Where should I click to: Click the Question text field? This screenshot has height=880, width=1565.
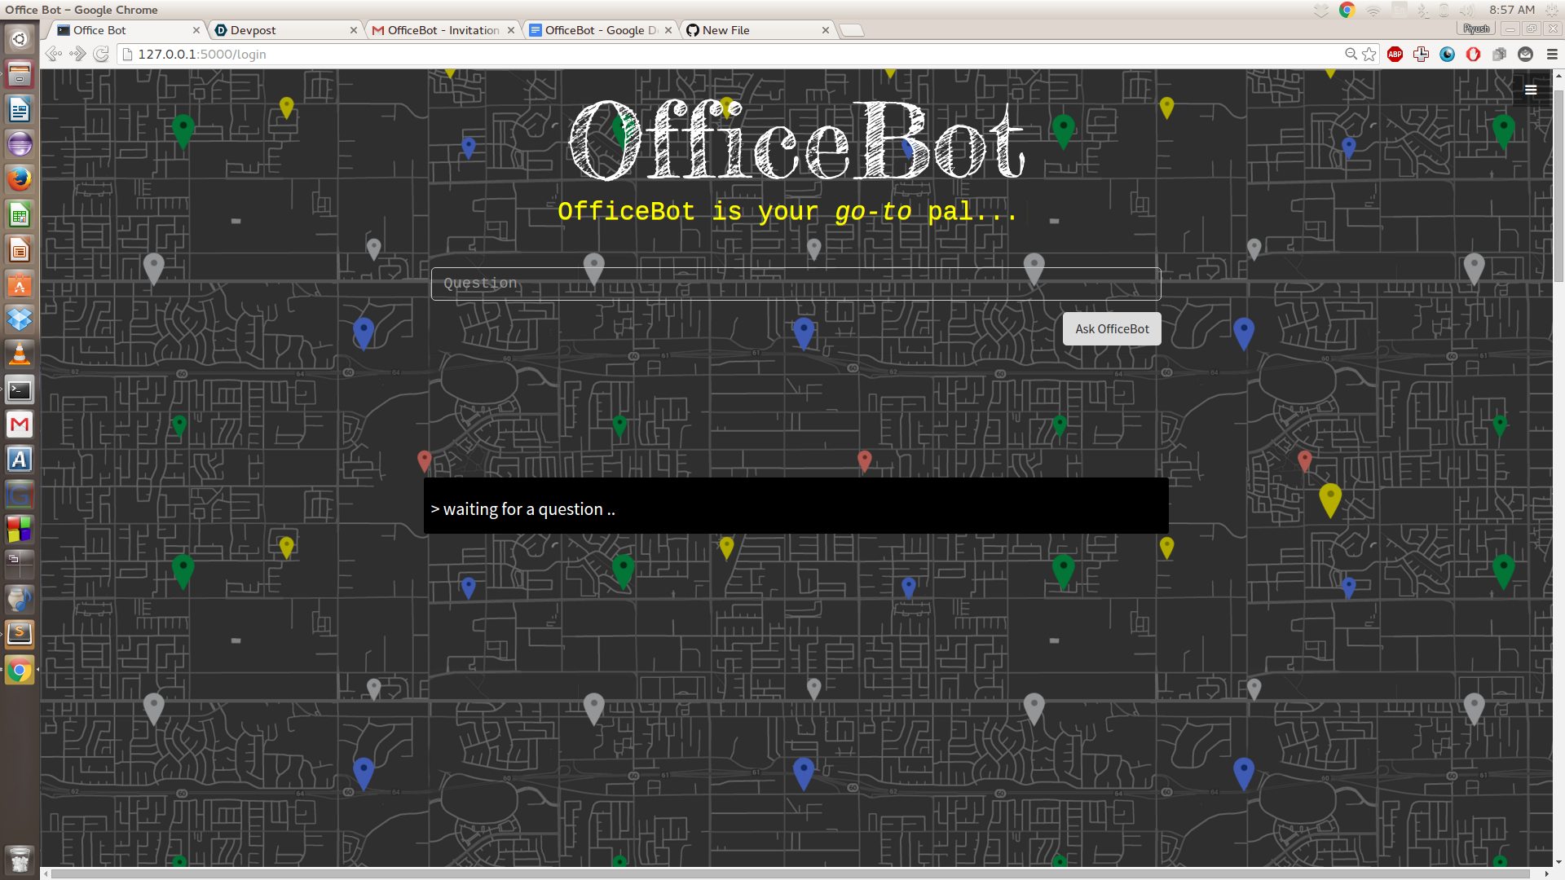tap(795, 284)
